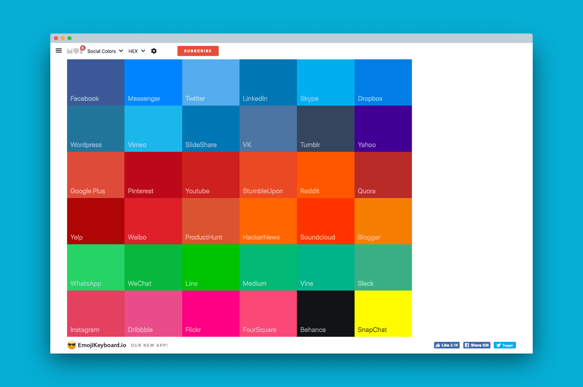Screen dimensions: 583x387
Task: Click the Facebook Like button
Action: click(x=447, y=345)
